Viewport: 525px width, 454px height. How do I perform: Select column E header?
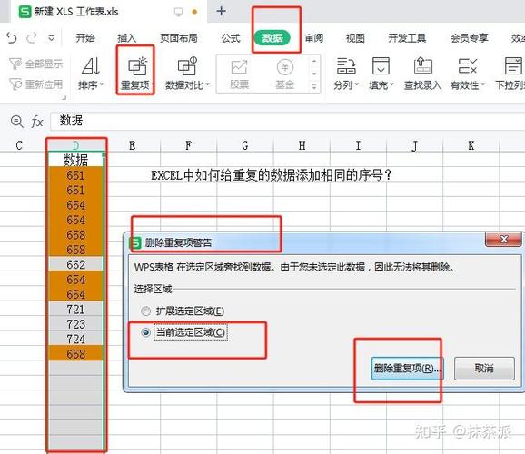point(133,145)
